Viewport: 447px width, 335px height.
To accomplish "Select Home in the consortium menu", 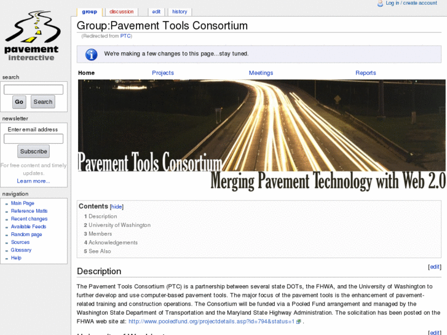I will (86, 73).
